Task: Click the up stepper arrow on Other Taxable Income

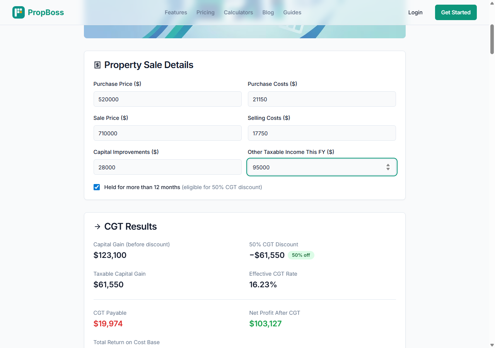Action: click(x=388, y=165)
